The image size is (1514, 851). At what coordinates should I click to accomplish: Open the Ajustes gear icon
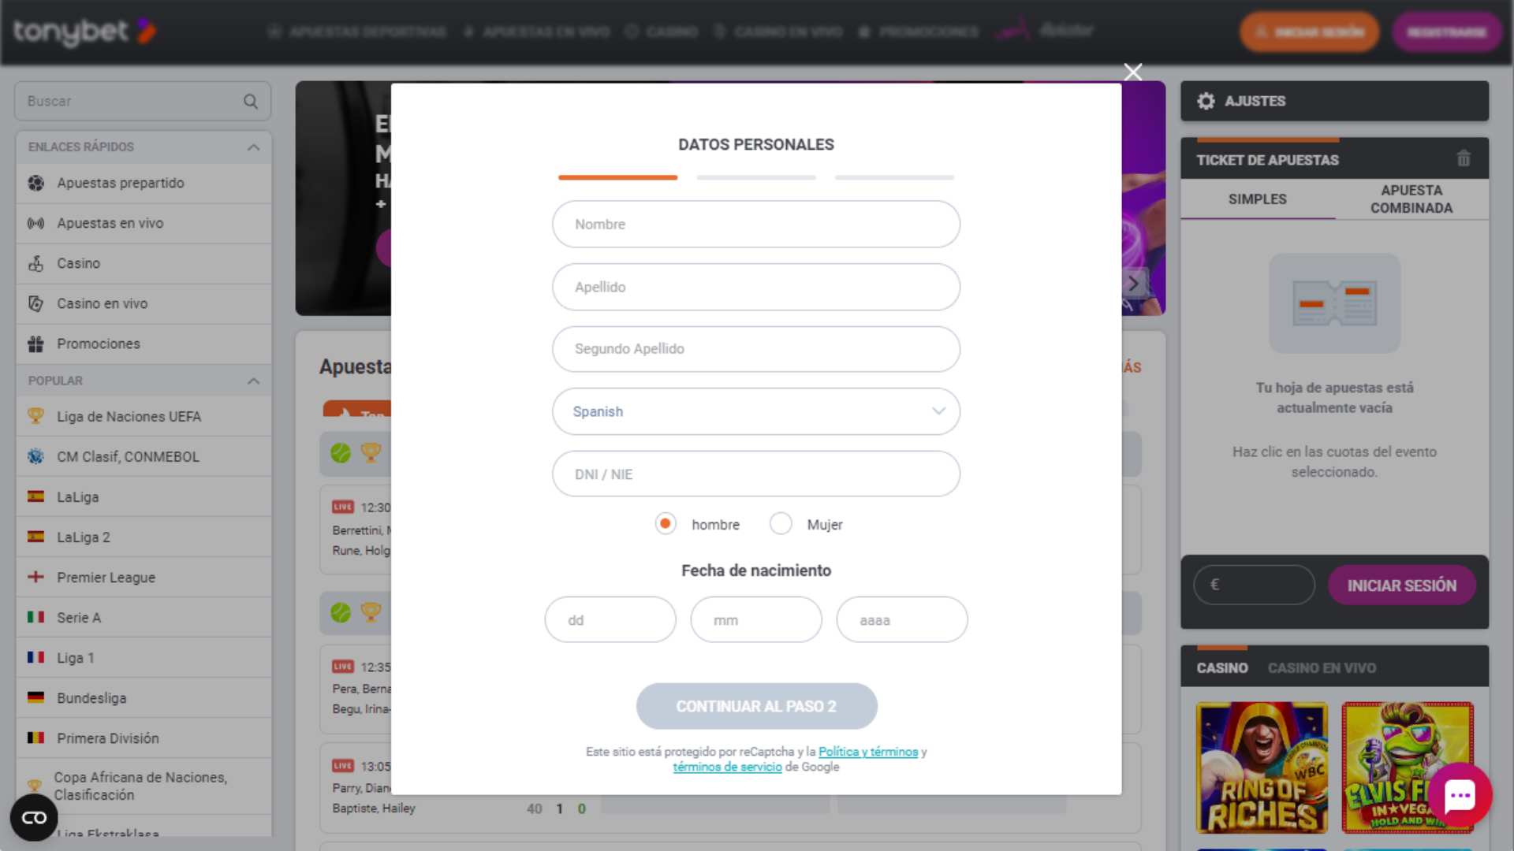[x=1206, y=101]
